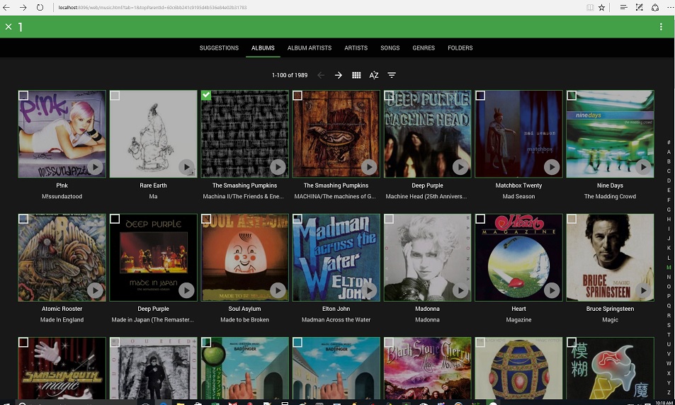Play the Rare Earth Ma album
The image size is (675, 405).
186,167
